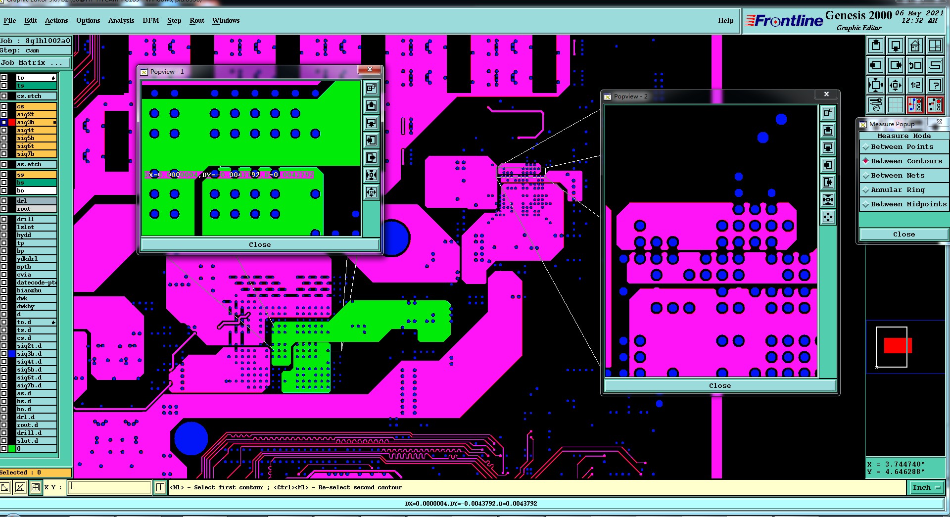Viewport: 950px width, 517px height.
Task: Click the green color swatch next to layer 0
Action: [x=12, y=449]
